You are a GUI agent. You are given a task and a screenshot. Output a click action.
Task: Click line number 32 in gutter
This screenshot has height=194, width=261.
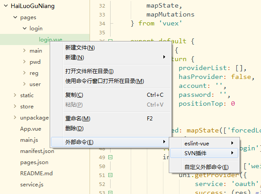(x=102, y=6)
